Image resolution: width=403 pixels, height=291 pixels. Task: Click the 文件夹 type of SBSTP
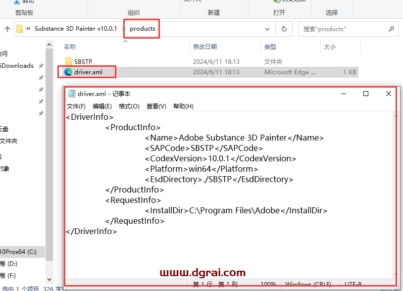pos(273,62)
